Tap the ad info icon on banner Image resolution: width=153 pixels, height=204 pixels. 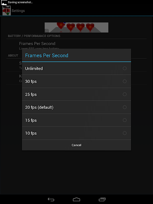(47, 31)
